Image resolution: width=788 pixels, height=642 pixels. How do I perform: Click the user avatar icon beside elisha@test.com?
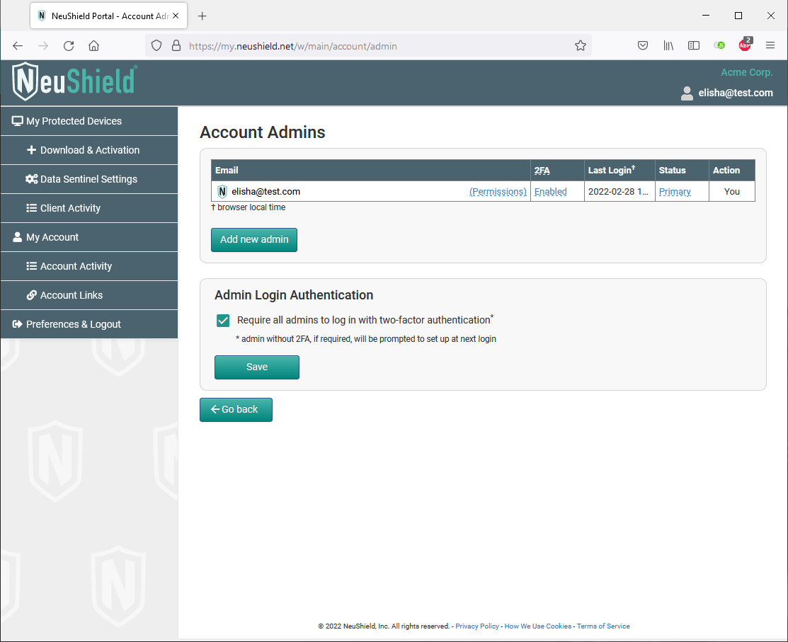(x=687, y=93)
